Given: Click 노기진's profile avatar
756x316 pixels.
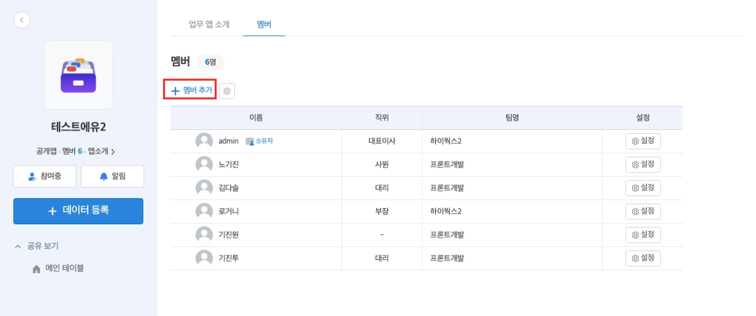Looking at the screenshot, I should tap(204, 165).
